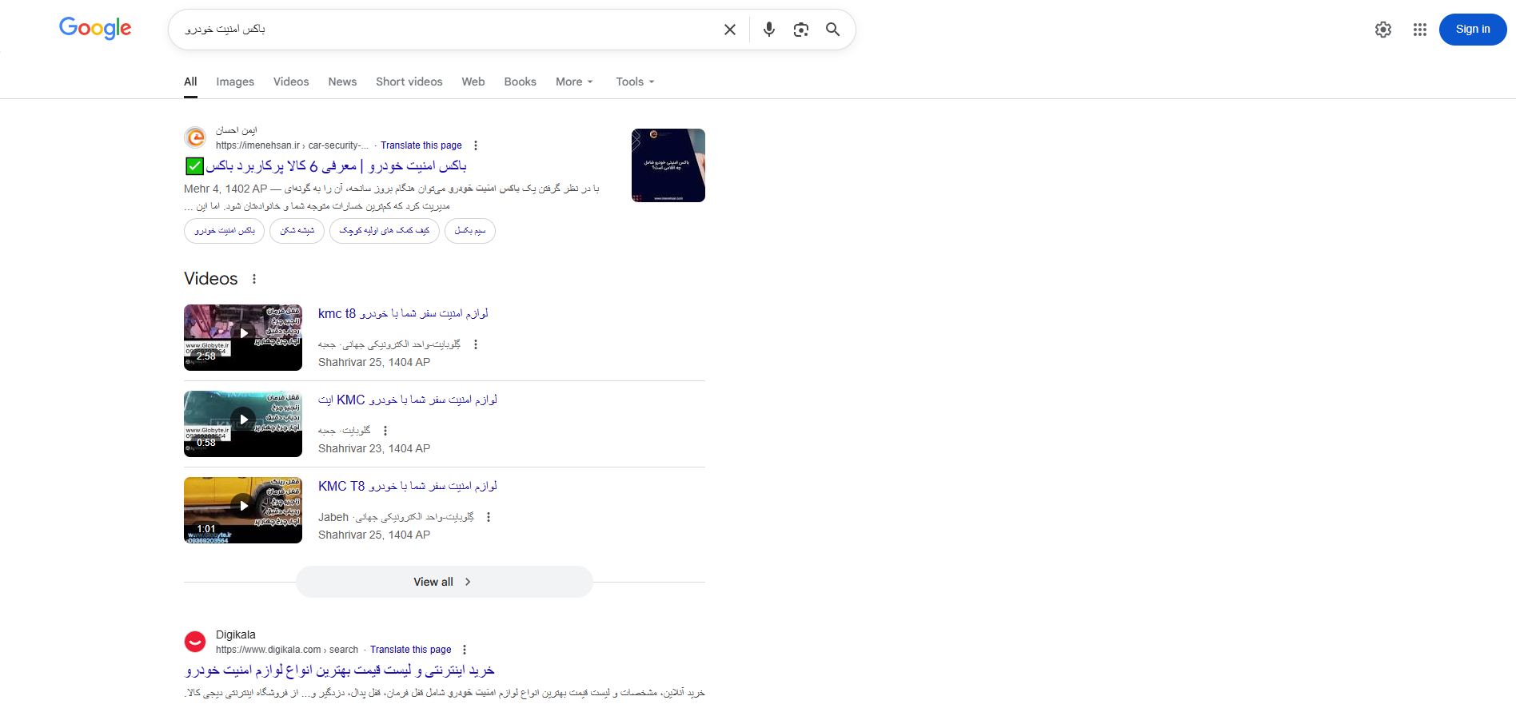The image size is (1516, 716).
Task: Start voice search with microphone icon
Action: (769, 30)
